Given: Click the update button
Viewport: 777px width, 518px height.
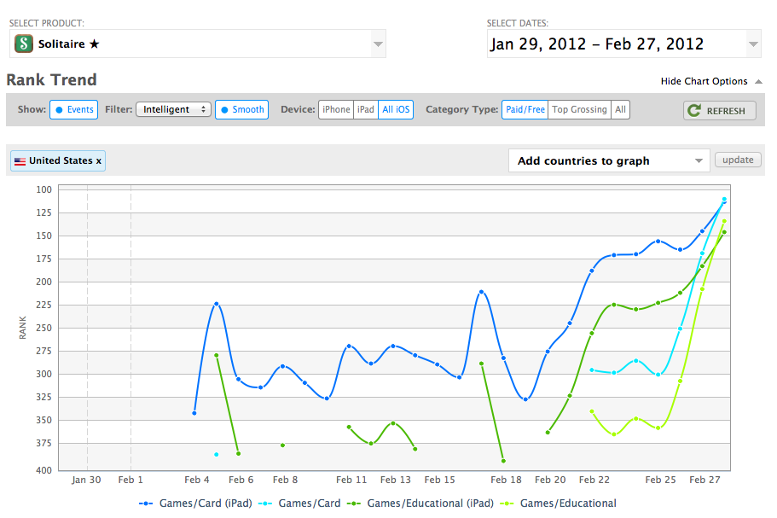Looking at the screenshot, I should (738, 160).
